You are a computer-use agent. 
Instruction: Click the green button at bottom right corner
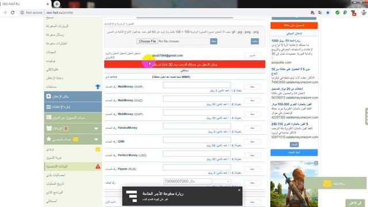355,203
